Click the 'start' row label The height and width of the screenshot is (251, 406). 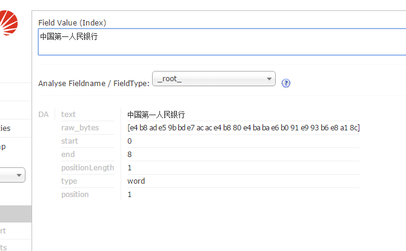[70, 141]
